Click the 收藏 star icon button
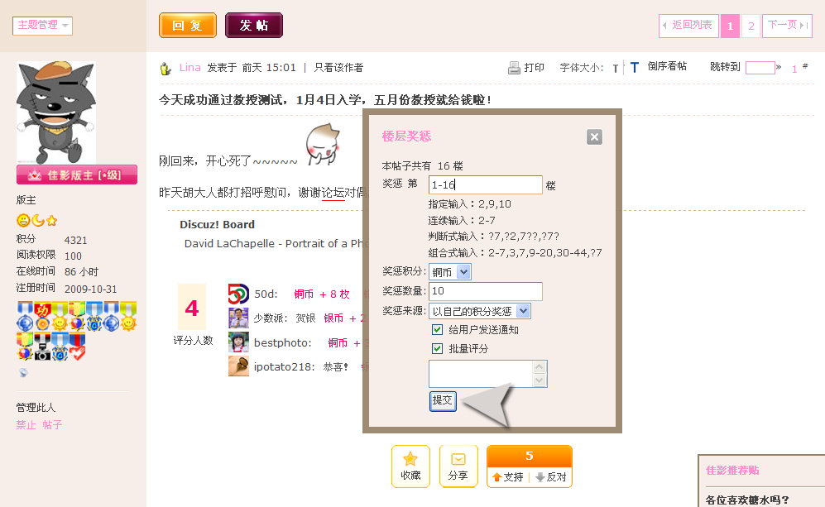 [410, 466]
